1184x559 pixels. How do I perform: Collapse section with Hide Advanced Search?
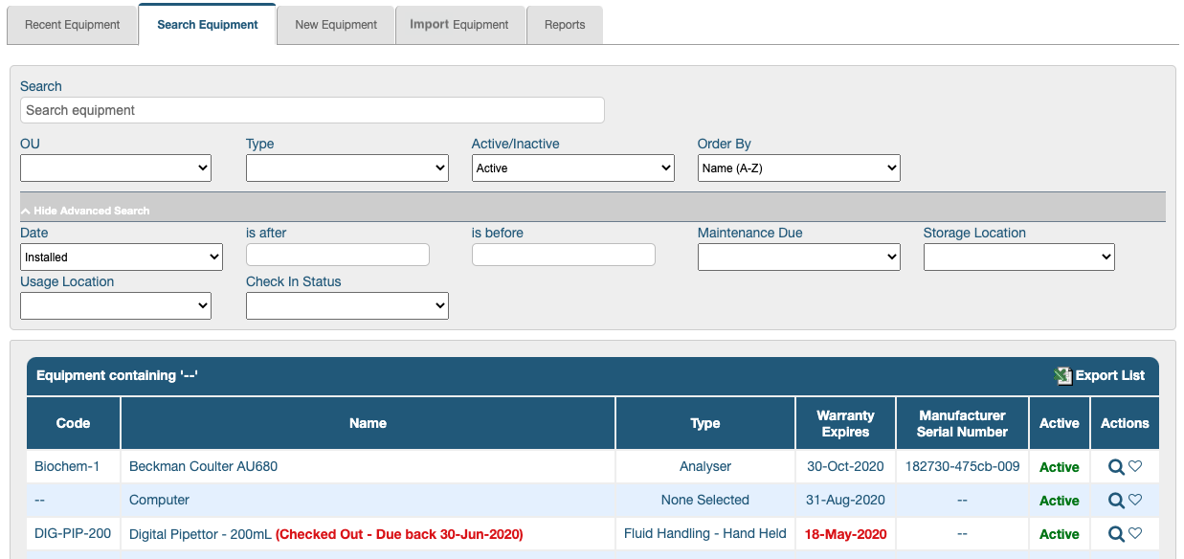[85, 211]
